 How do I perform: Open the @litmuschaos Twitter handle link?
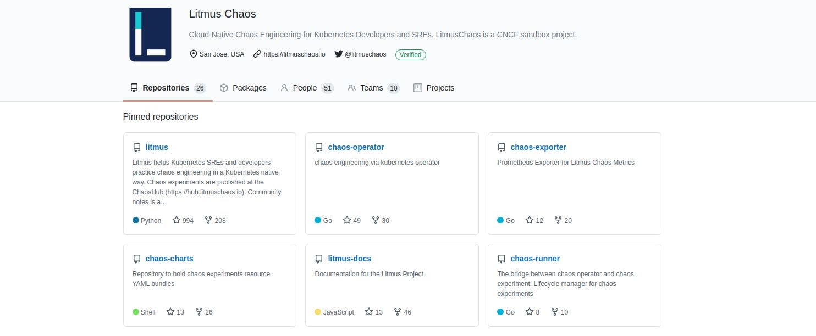pos(365,54)
